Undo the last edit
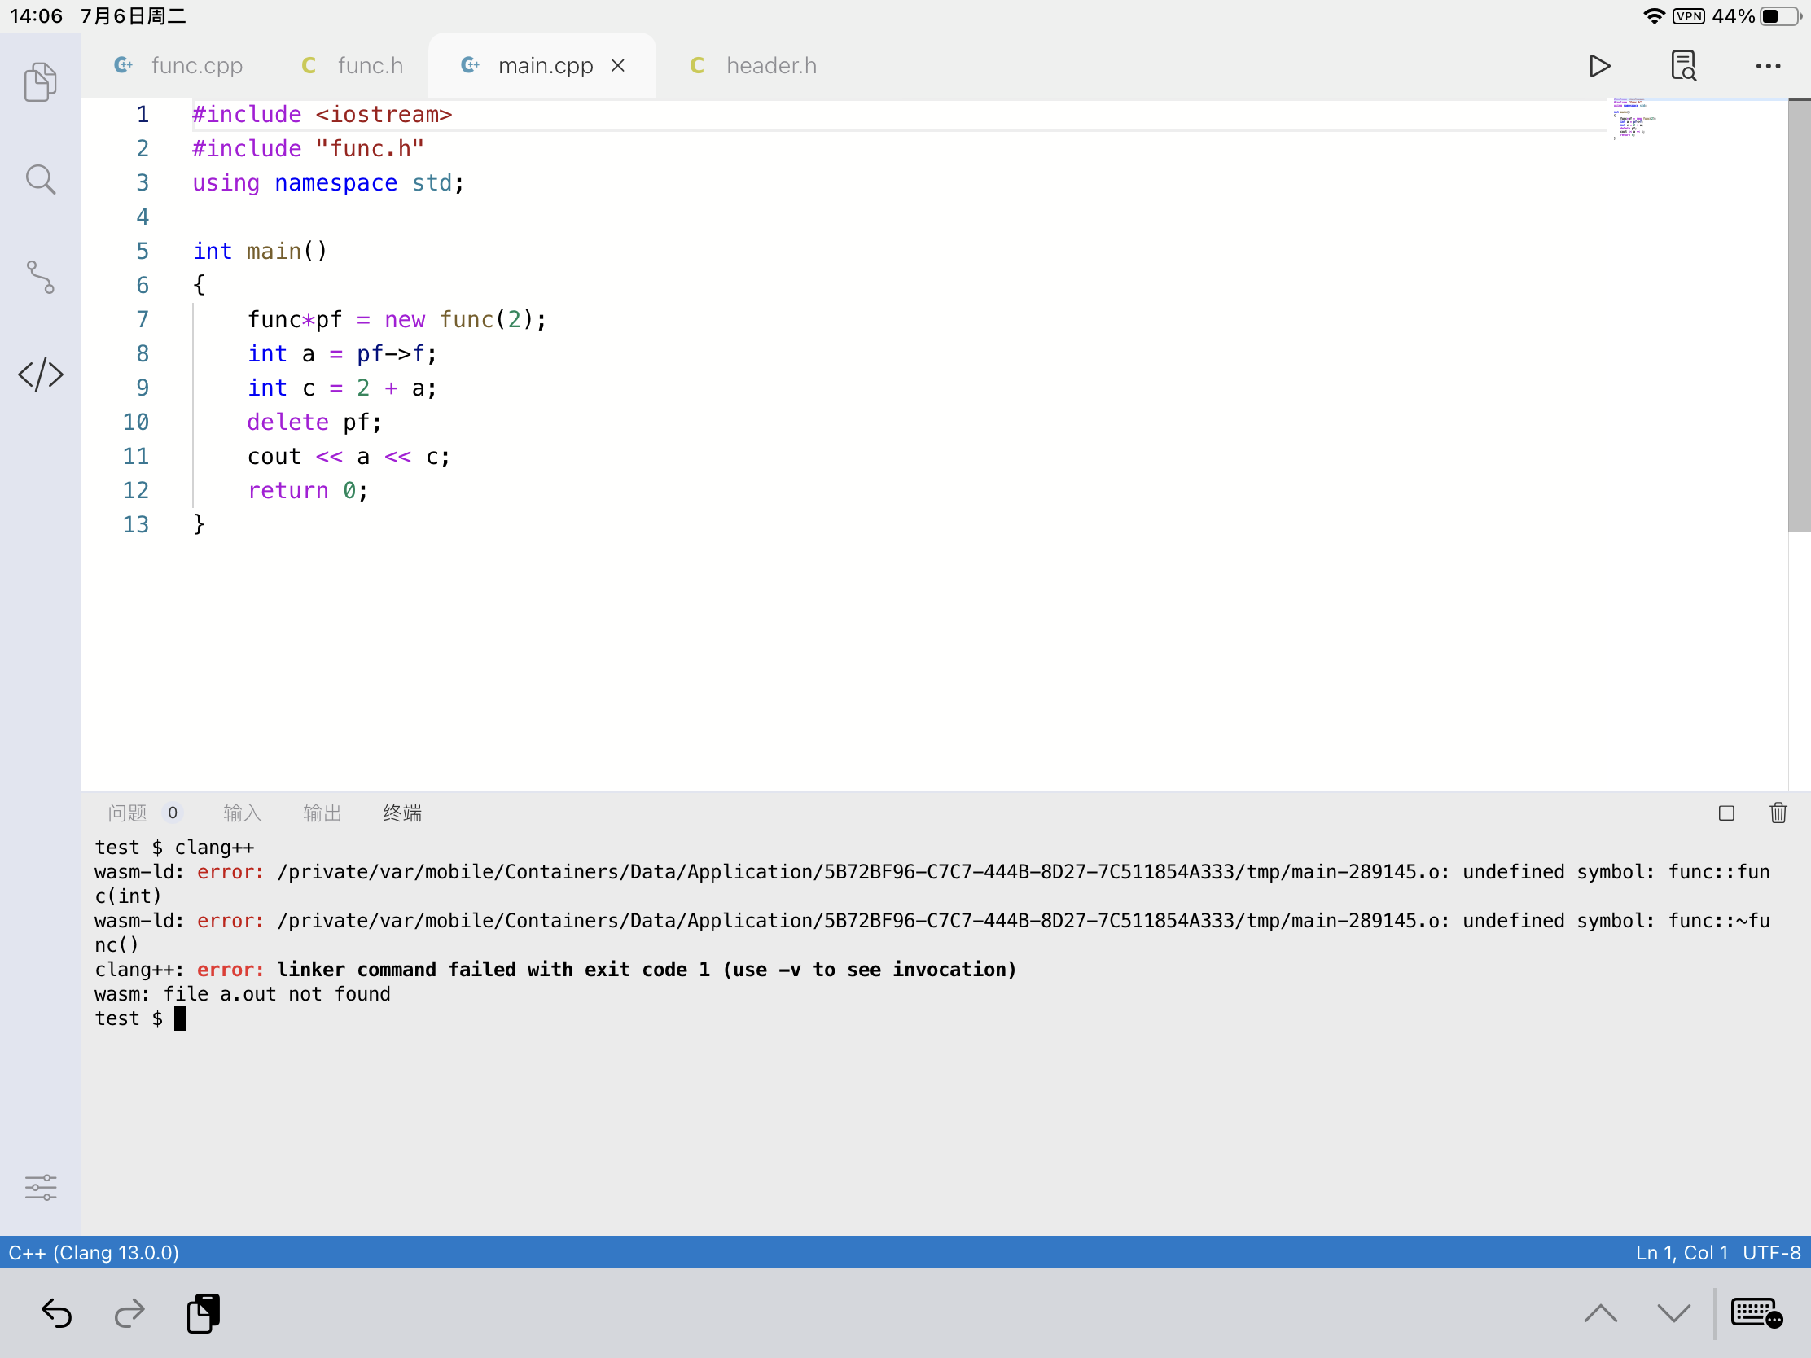1811x1358 pixels. 55,1313
